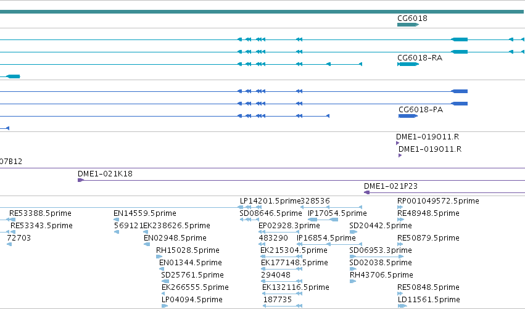Select the RE53343.5prime label

coord(41,226)
